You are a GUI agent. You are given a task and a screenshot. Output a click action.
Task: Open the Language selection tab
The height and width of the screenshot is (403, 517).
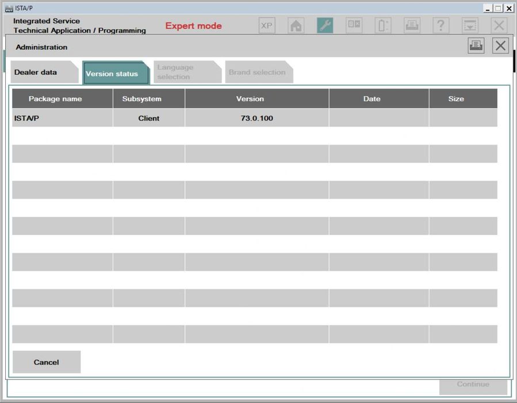187,72
